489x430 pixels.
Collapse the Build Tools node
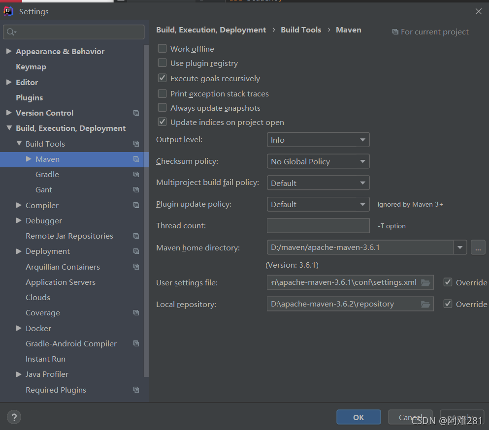click(x=19, y=143)
